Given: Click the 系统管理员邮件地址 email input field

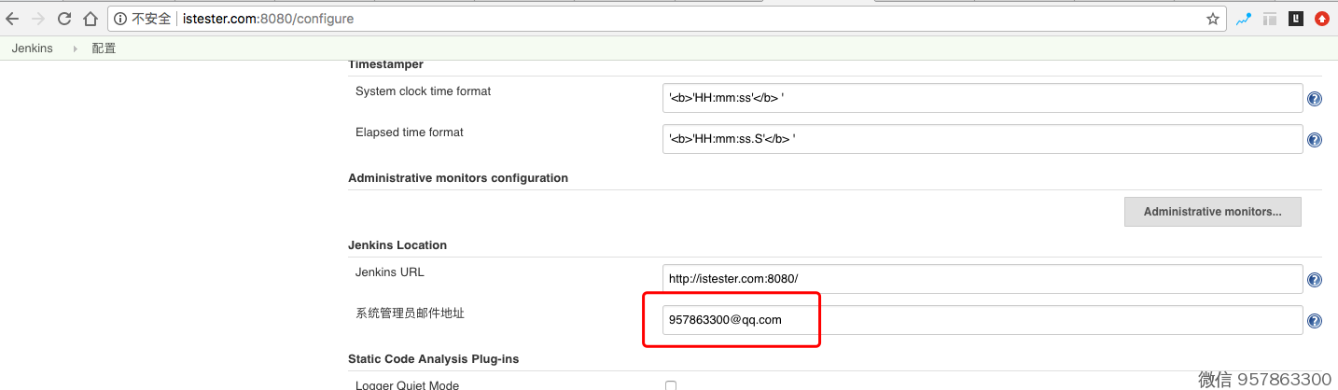Looking at the screenshot, I should 982,320.
